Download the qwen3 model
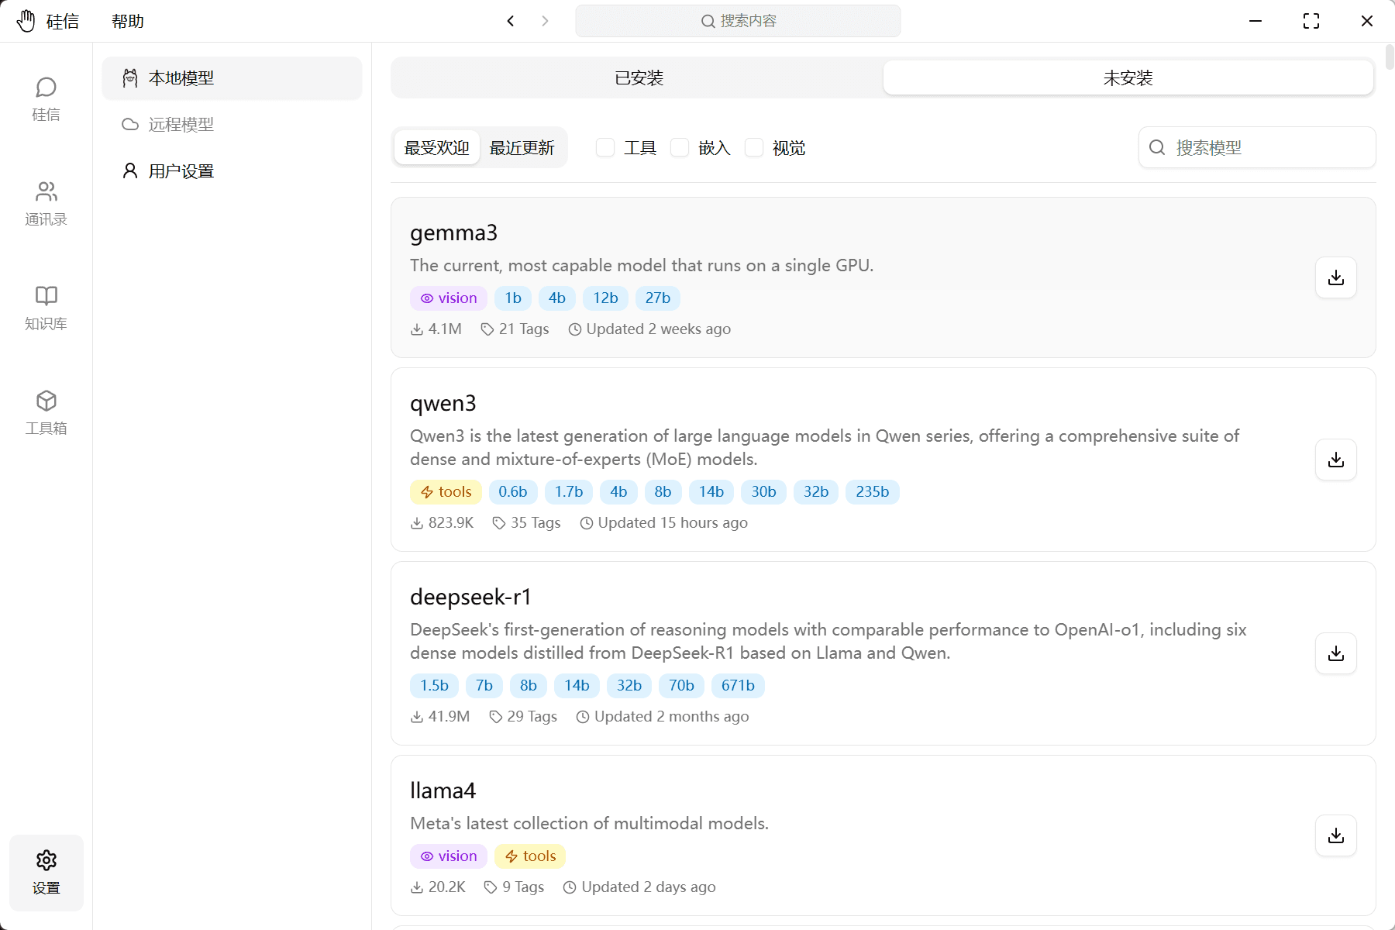The height and width of the screenshot is (930, 1395). coord(1336,460)
